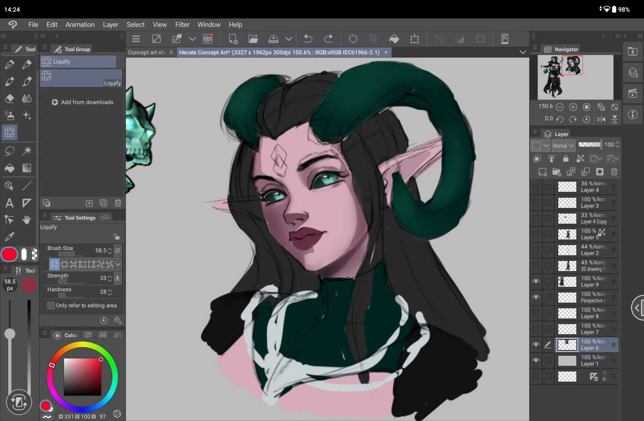The width and height of the screenshot is (644, 421).
Task: Select the Auto select magic wand tool
Action: pos(27,151)
